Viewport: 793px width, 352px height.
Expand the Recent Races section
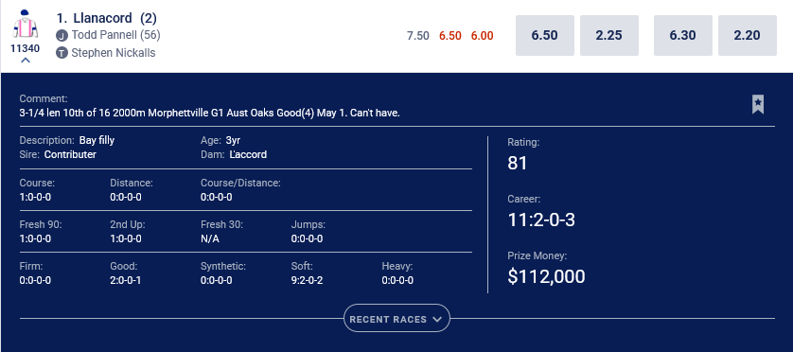(x=396, y=319)
